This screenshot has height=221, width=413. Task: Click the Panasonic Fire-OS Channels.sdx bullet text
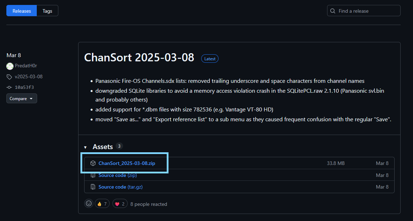point(230,81)
